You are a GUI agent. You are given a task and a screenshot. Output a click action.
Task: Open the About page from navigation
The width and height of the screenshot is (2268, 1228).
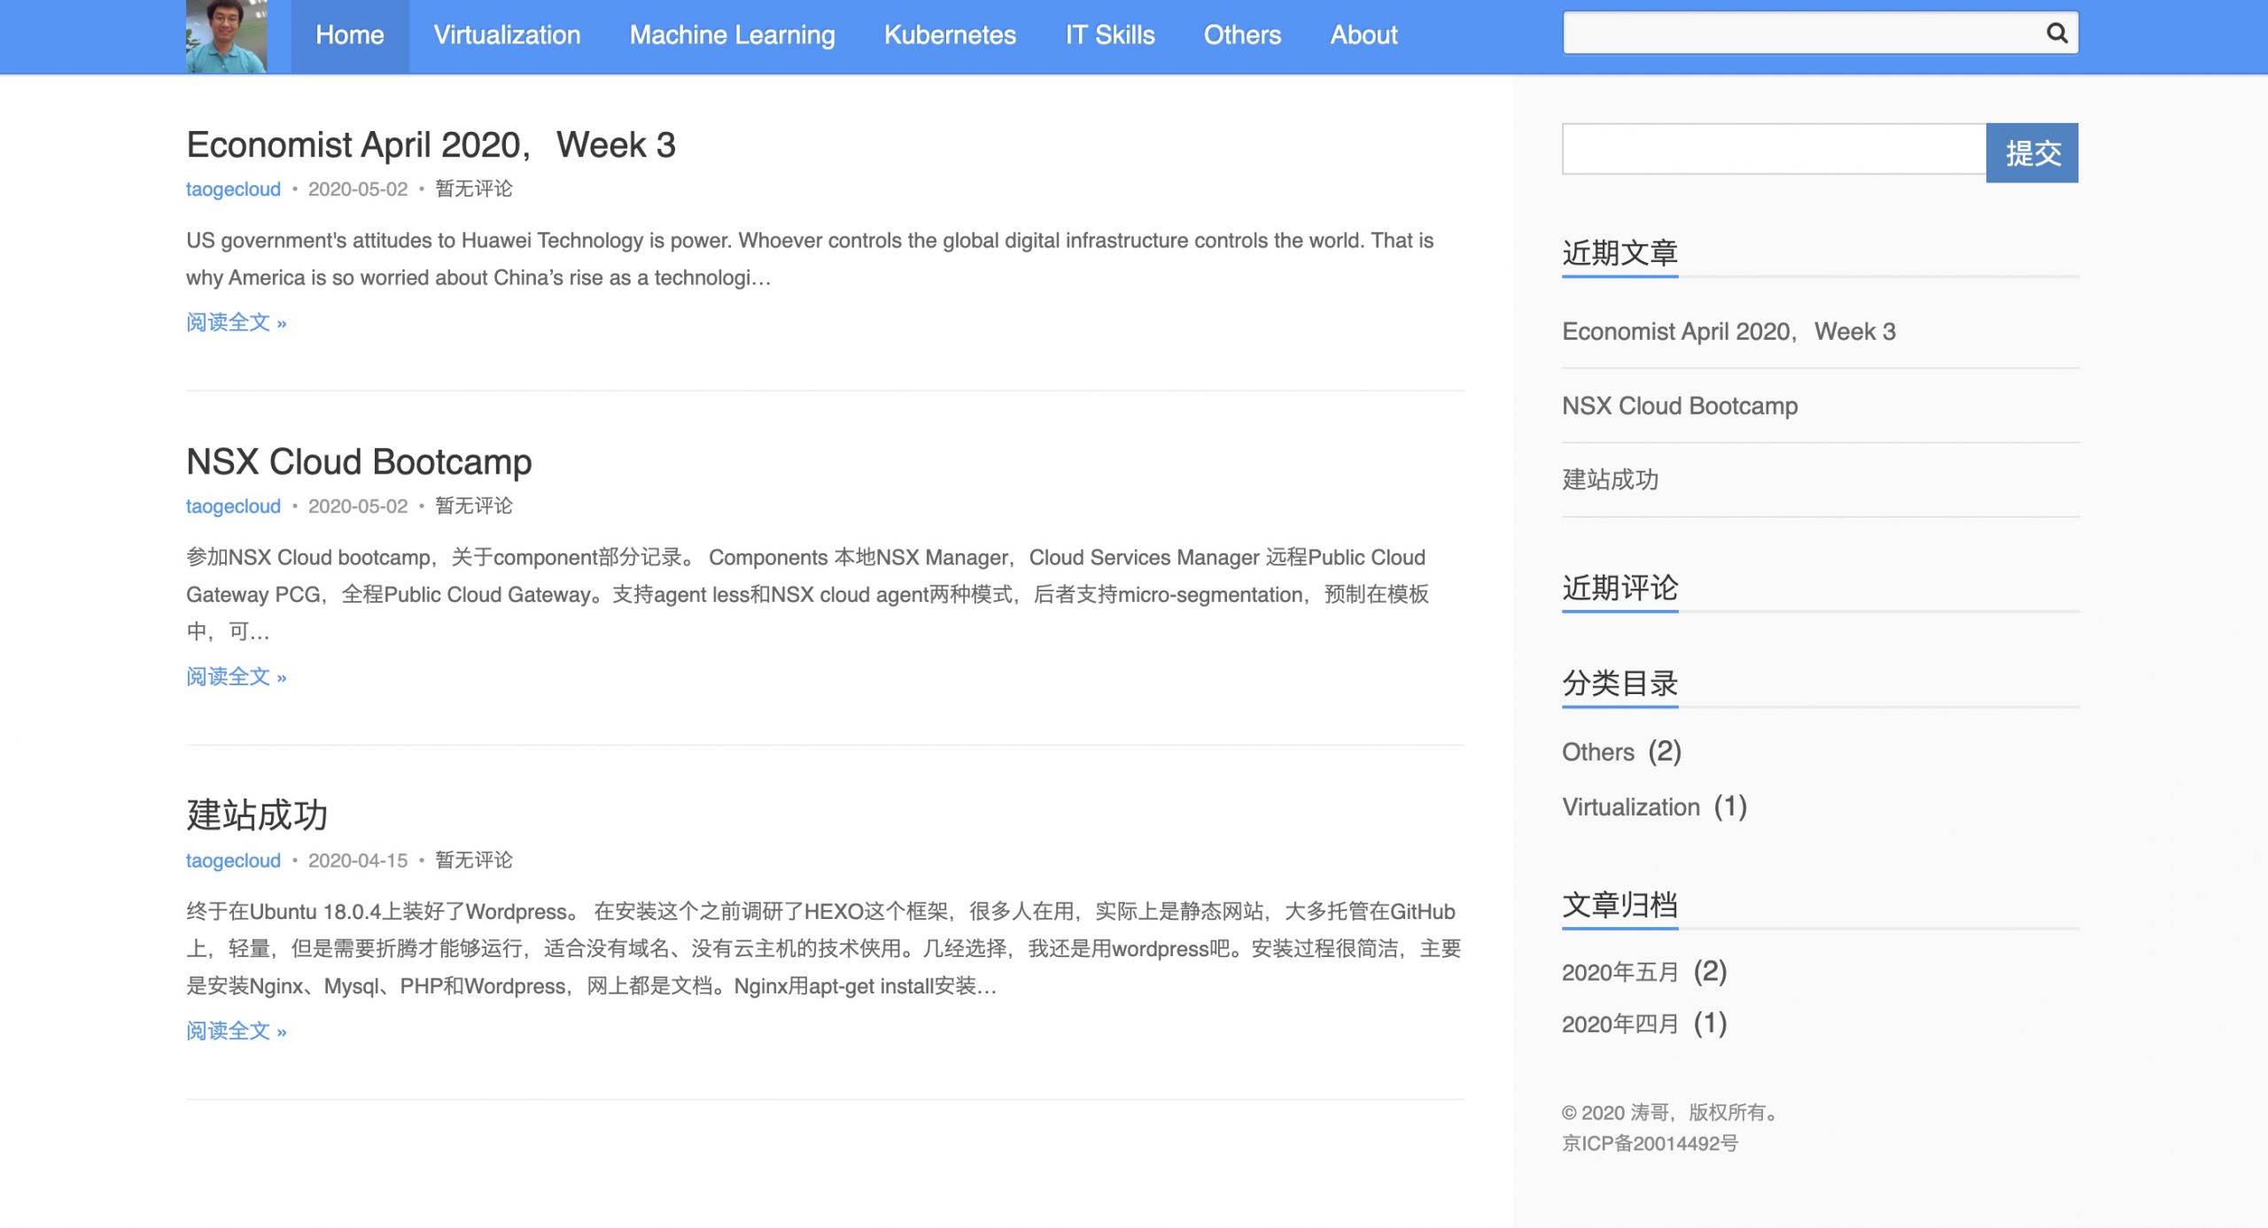pos(1363,35)
